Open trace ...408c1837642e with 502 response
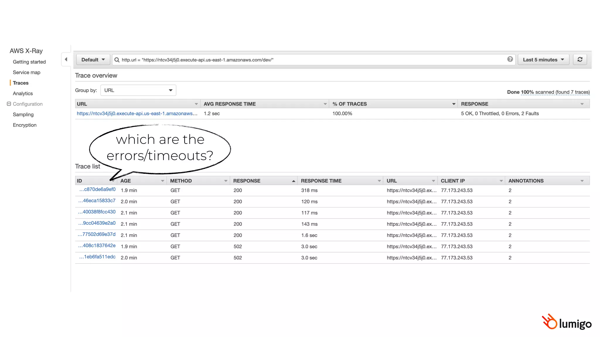 click(97, 246)
